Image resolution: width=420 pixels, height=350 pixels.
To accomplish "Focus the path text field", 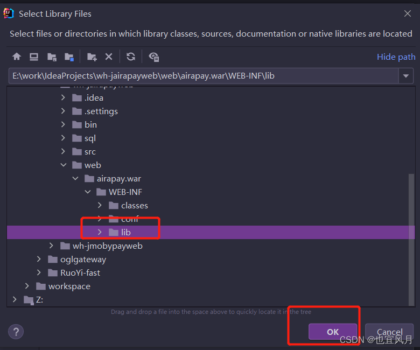I will [204, 76].
